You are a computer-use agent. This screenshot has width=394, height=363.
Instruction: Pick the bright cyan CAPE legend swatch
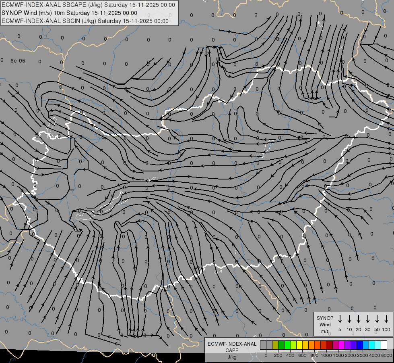[372, 345]
